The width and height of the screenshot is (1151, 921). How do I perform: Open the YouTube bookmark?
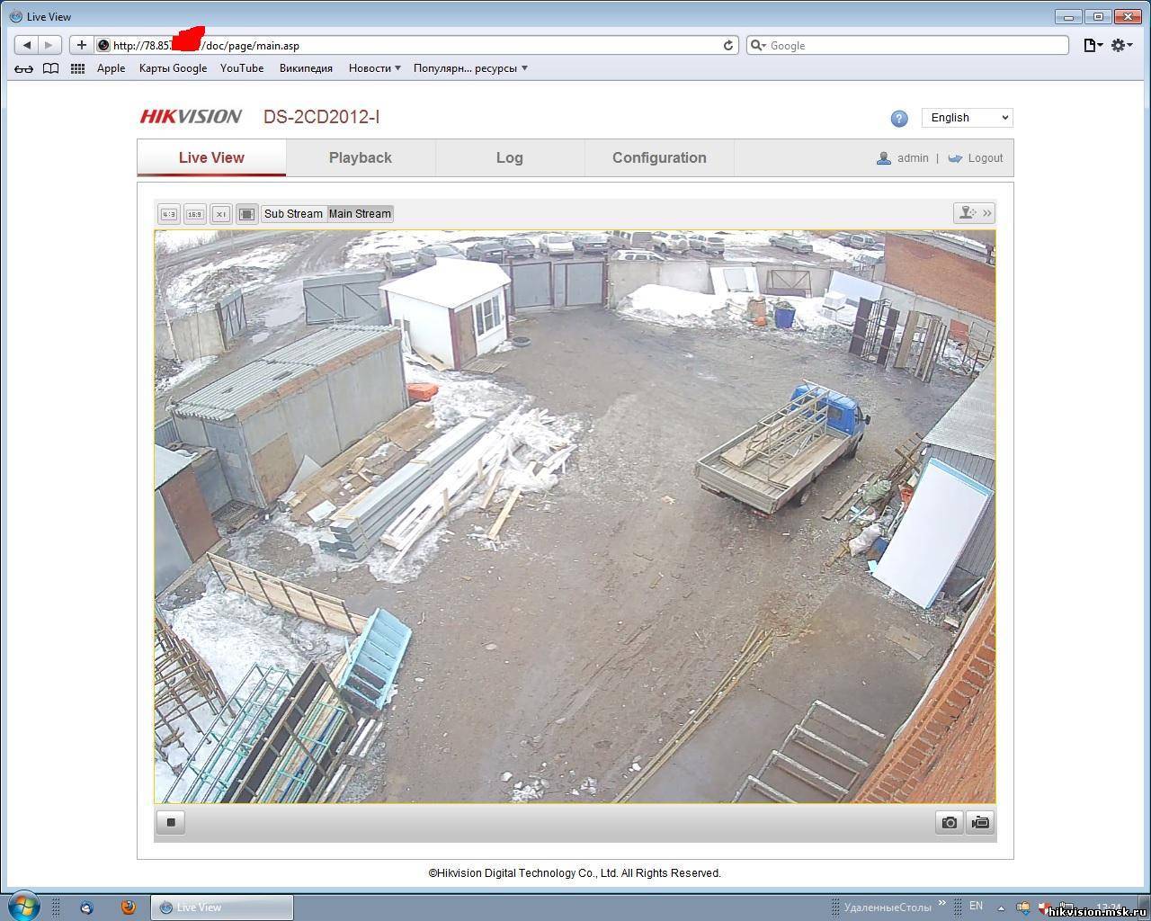242,68
